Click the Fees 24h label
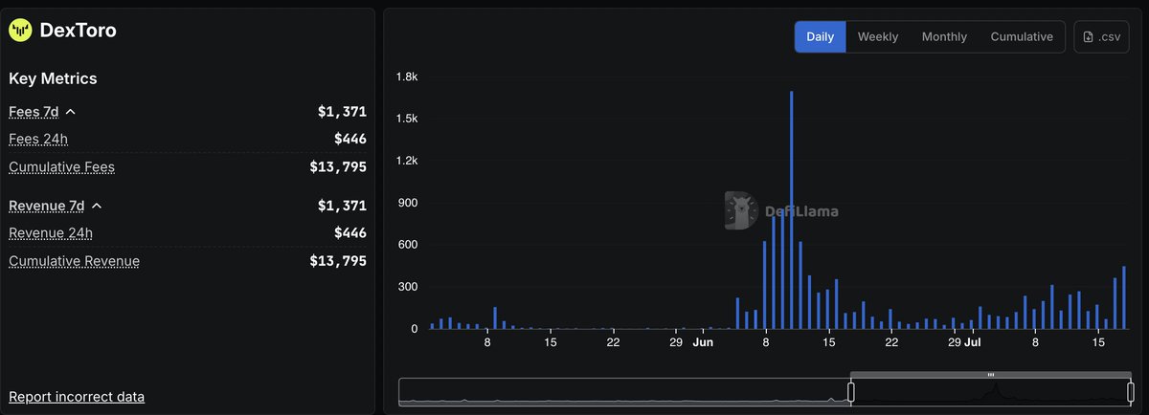1149x415 pixels. [x=38, y=139]
